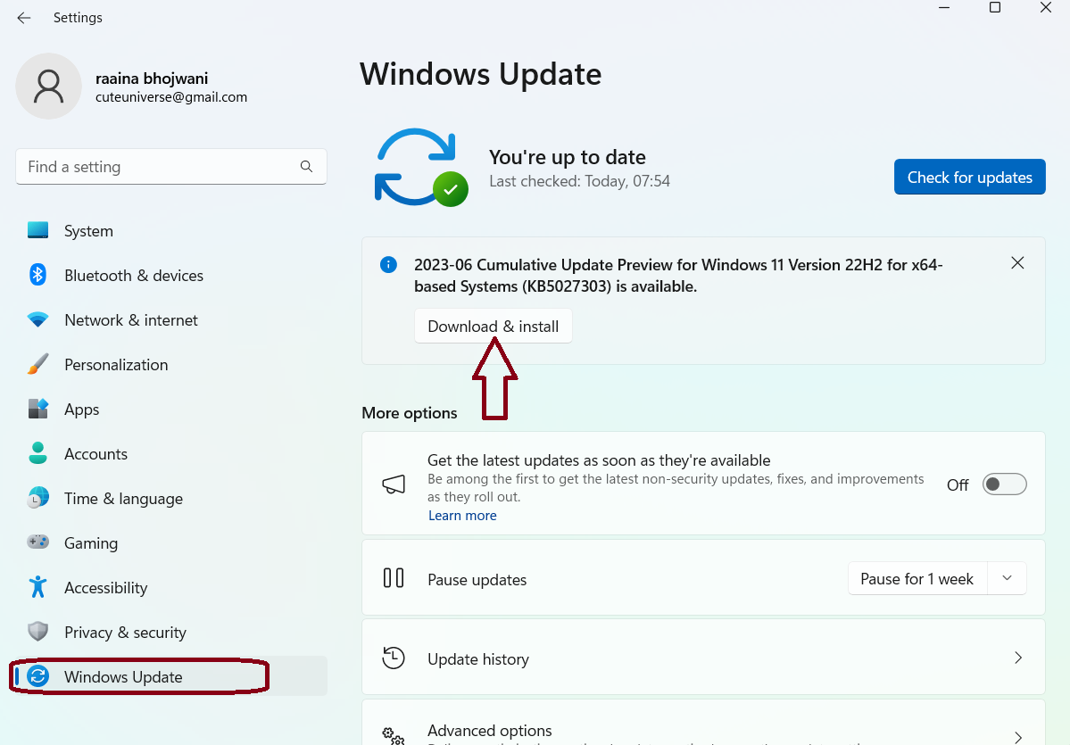Expand the Advanced options section
The width and height of the screenshot is (1070, 745).
1017,737
